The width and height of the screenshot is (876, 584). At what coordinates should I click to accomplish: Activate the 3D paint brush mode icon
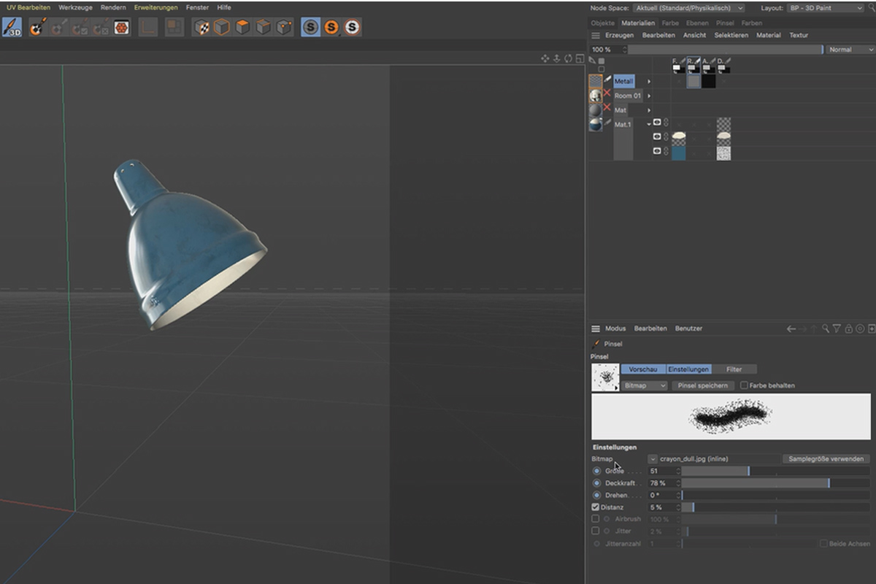12,28
